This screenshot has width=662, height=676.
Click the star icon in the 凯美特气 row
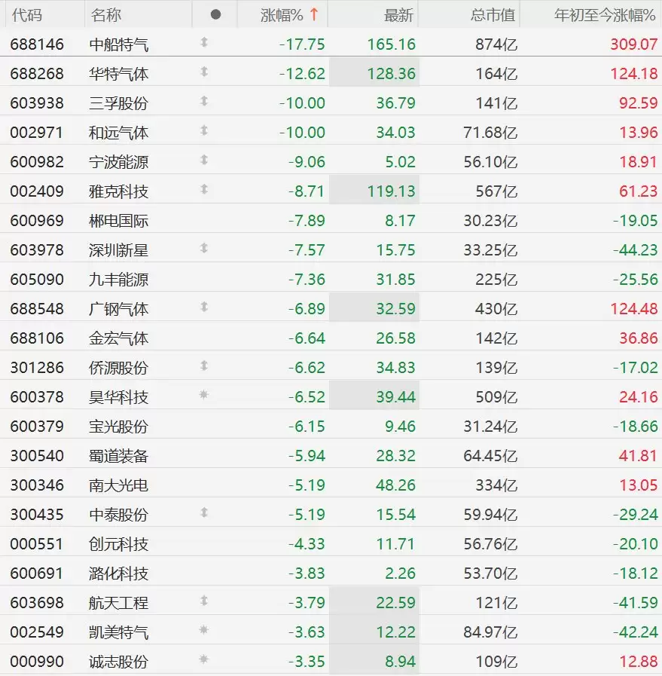[x=204, y=630]
